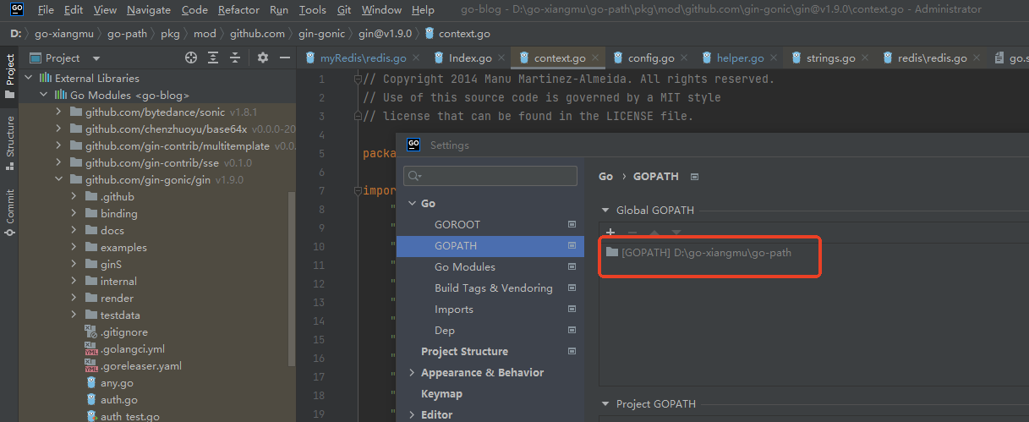Locate the opened file with the crosshair icon
The height and width of the screenshot is (422, 1029).
[191, 58]
